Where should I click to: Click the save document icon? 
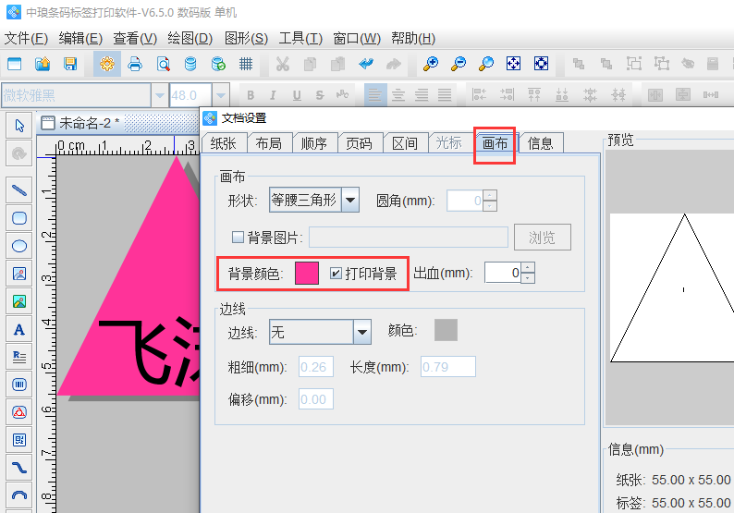[x=70, y=64]
